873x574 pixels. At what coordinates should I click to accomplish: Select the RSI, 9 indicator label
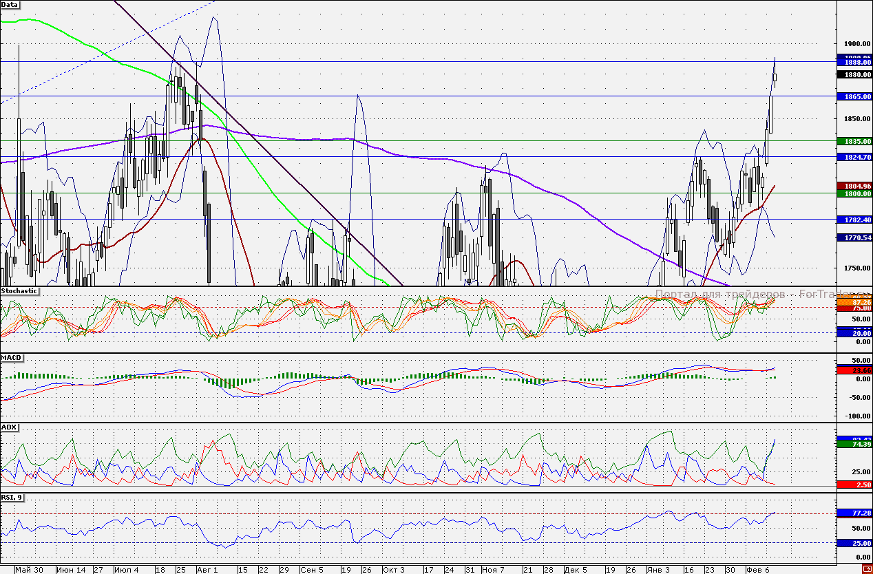click(12, 498)
